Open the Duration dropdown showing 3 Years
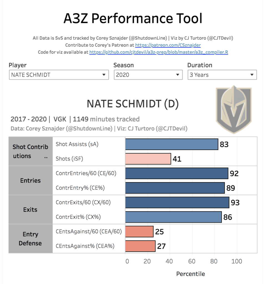This screenshot has width=270, height=284. 222,75
